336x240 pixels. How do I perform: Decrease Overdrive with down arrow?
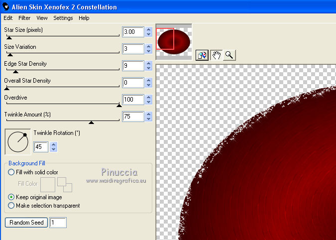(x=148, y=102)
